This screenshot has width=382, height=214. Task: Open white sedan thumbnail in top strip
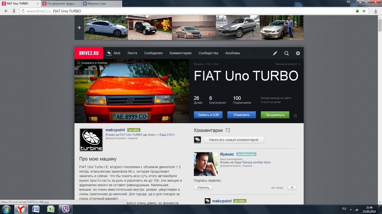point(106,28)
